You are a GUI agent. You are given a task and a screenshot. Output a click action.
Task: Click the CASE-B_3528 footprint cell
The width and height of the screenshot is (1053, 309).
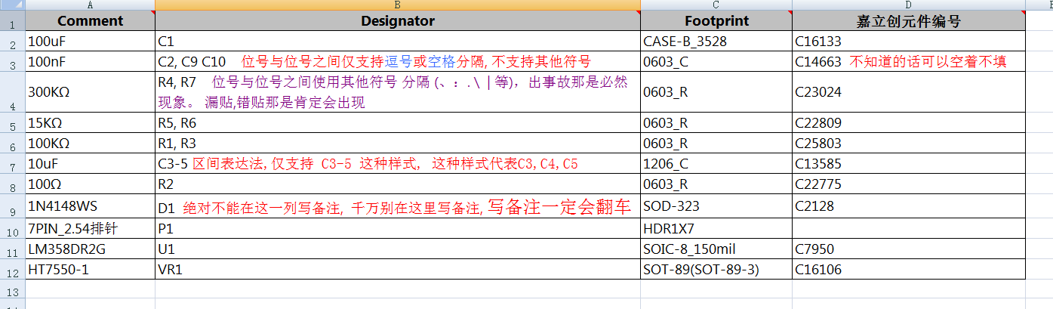tap(716, 41)
